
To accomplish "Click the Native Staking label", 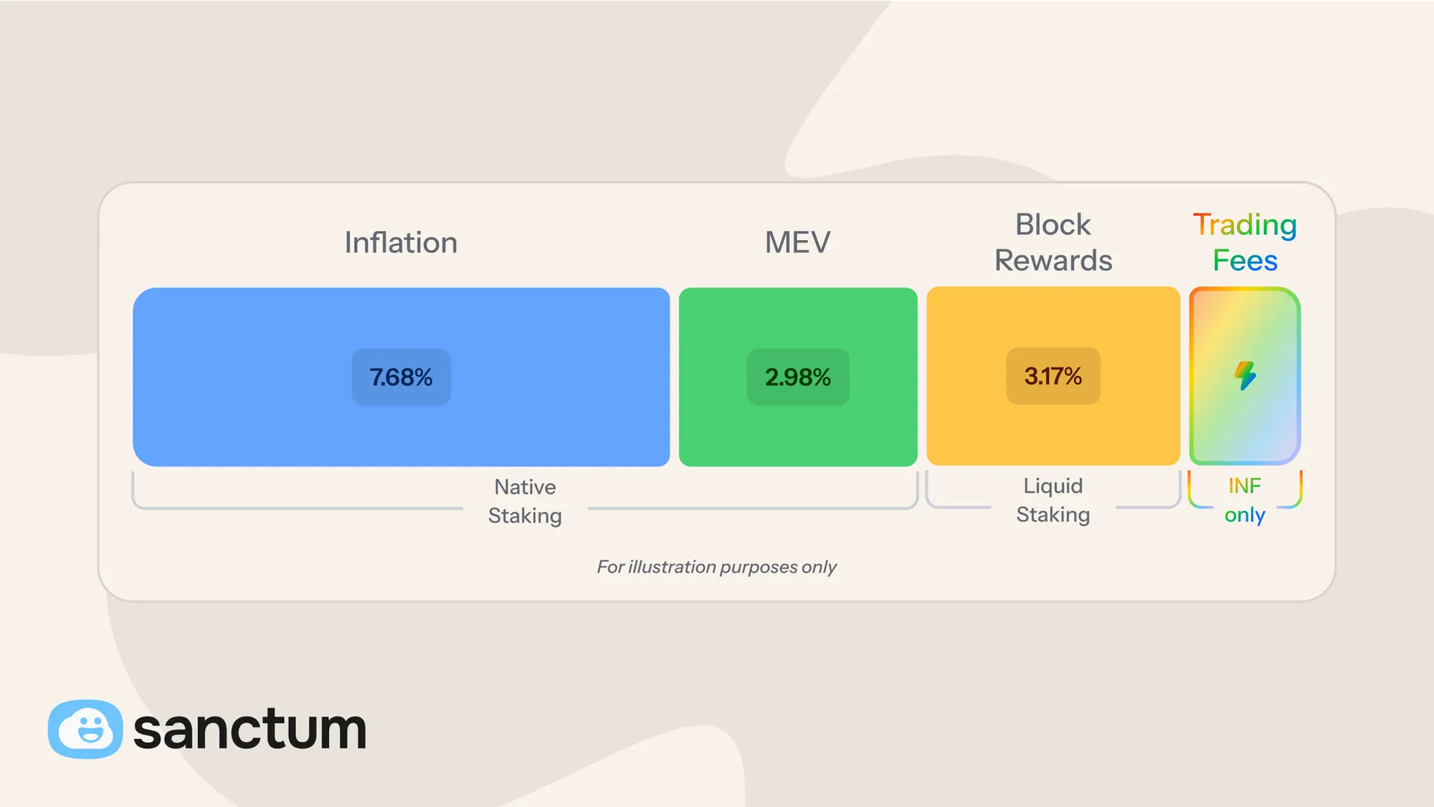I will click(525, 501).
